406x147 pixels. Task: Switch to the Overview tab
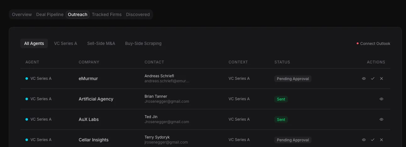tap(22, 14)
